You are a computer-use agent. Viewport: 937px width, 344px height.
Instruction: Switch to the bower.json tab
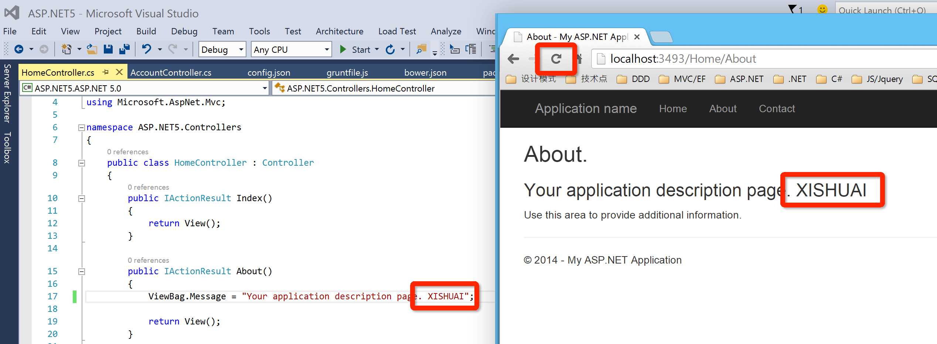coord(425,73)
